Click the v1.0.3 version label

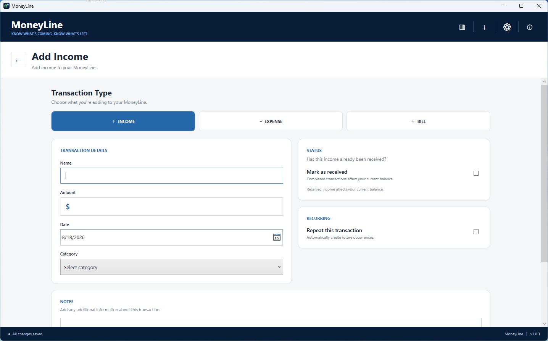point(535,334)
